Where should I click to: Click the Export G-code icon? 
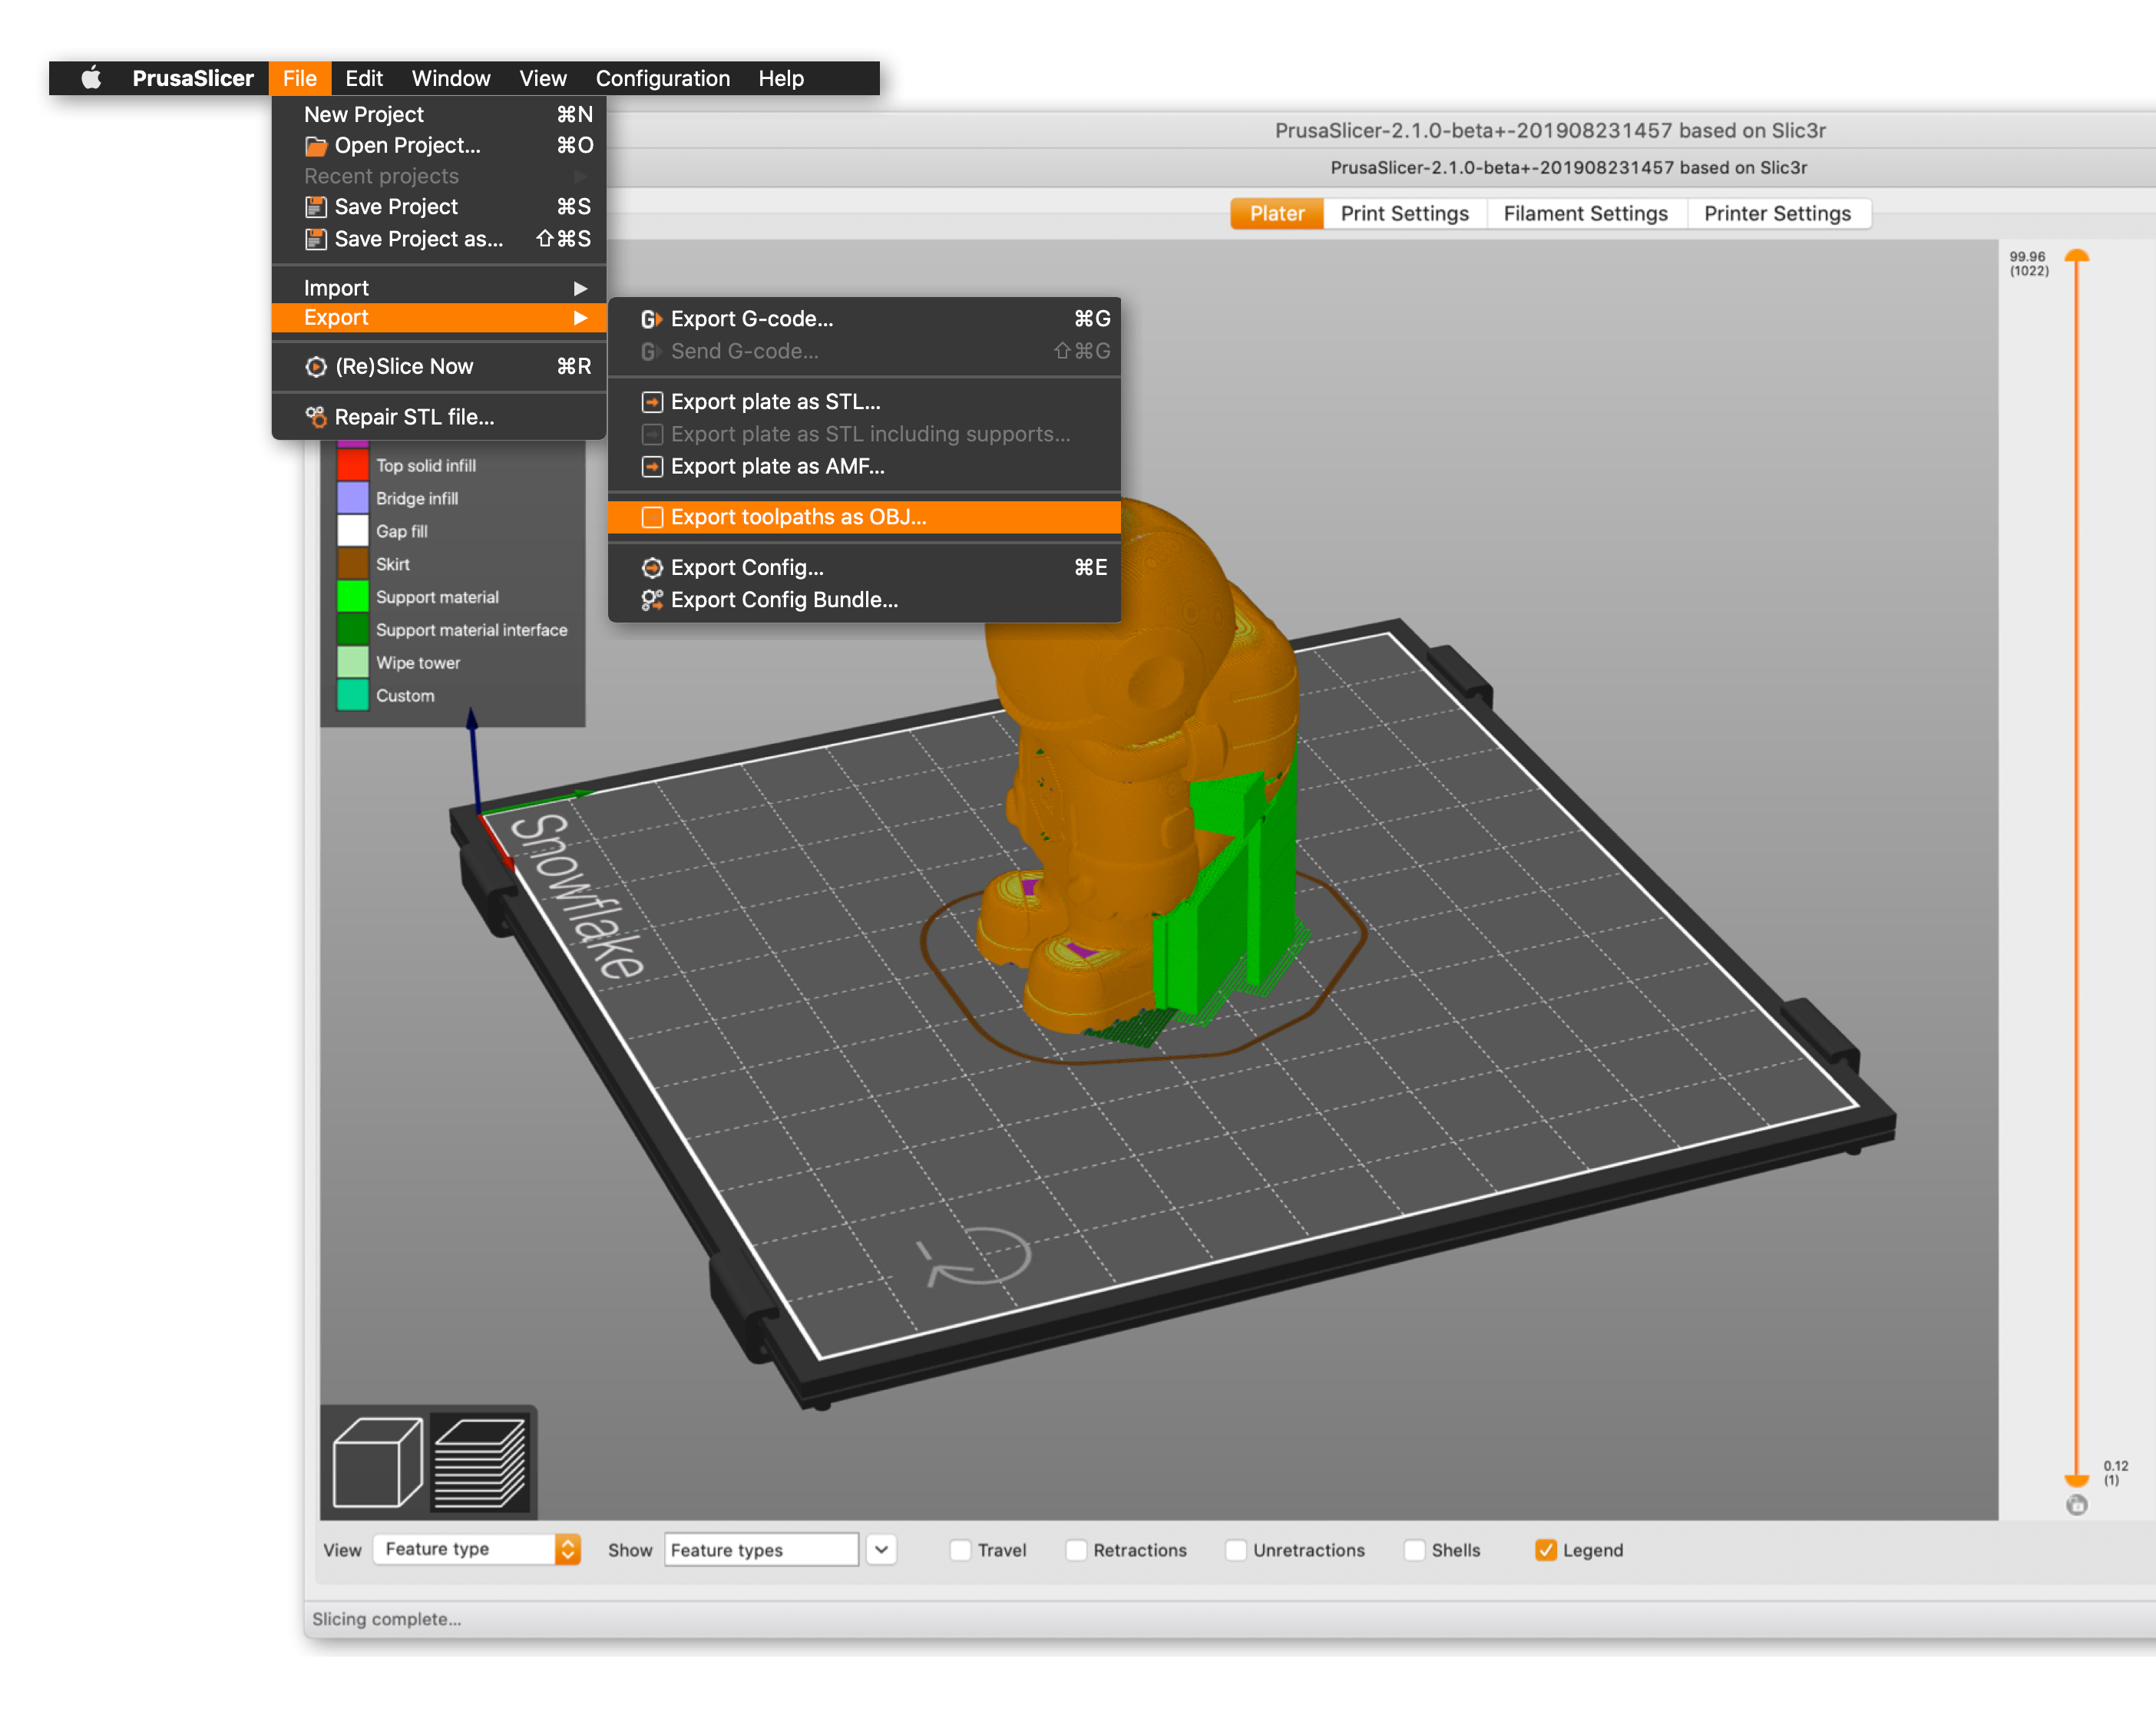(x=651, y=319)
